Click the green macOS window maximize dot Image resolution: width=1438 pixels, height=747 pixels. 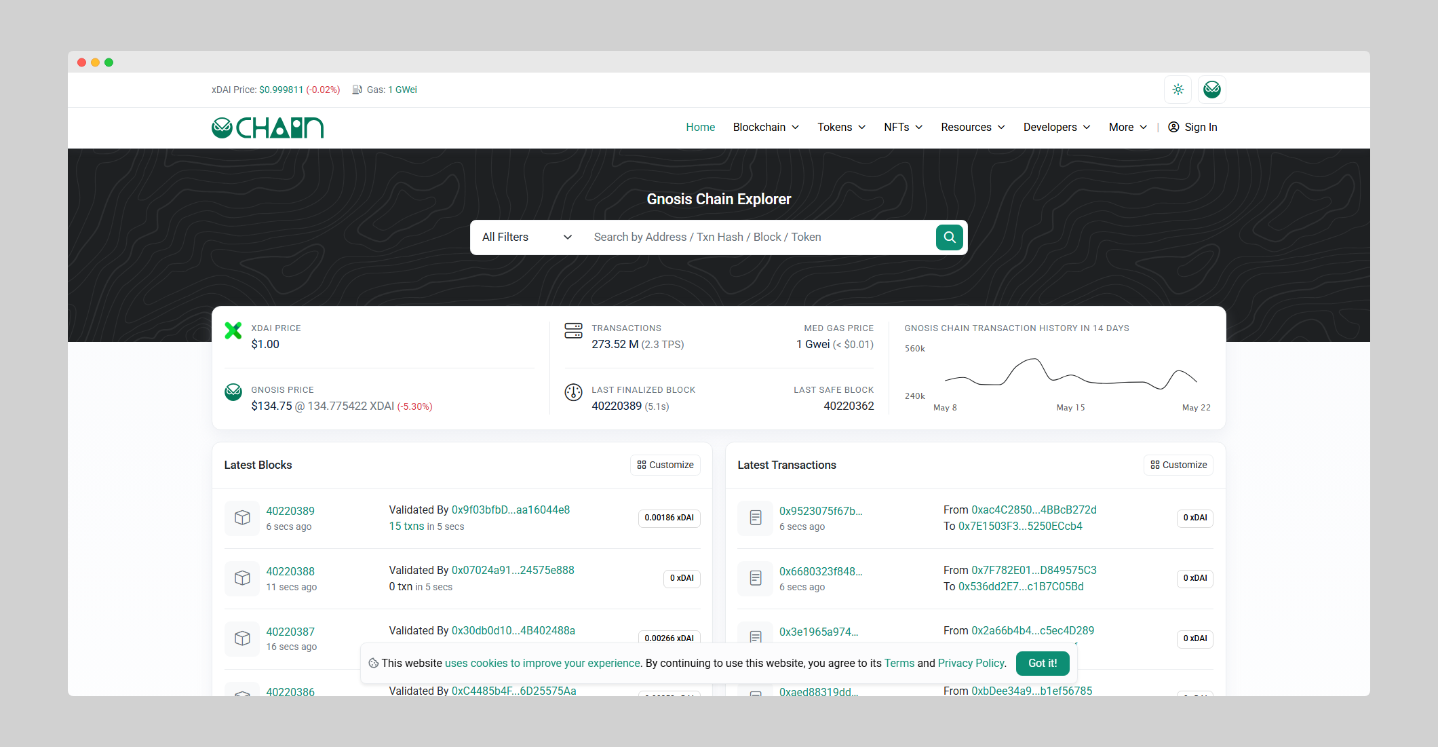coord(109,62)
